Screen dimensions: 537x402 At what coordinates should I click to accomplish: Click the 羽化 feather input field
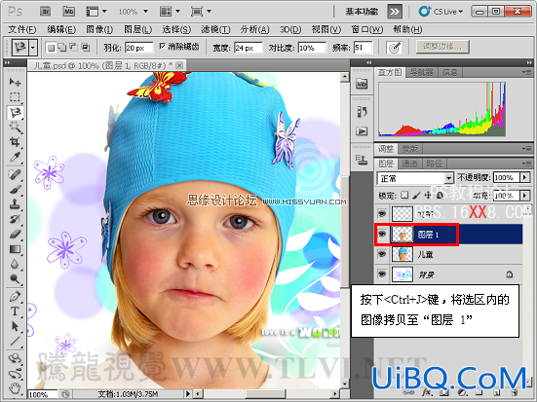(138, 48)
